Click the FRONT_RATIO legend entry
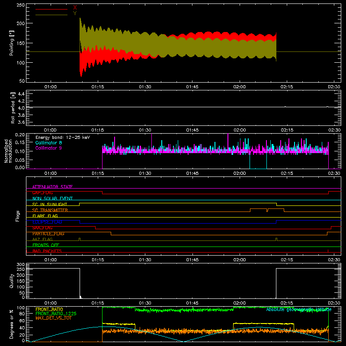 [x=49, y=309]
